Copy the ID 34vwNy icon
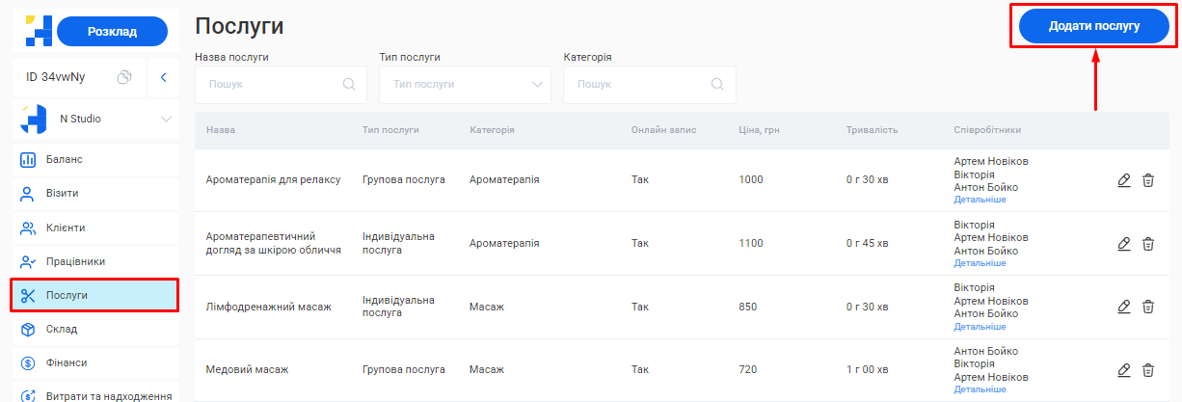This screenshot has width=1182, height=402. click(x=123, y=77)
